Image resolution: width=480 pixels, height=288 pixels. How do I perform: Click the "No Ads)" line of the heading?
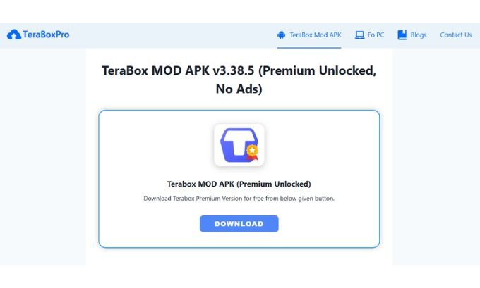(239, 89)
